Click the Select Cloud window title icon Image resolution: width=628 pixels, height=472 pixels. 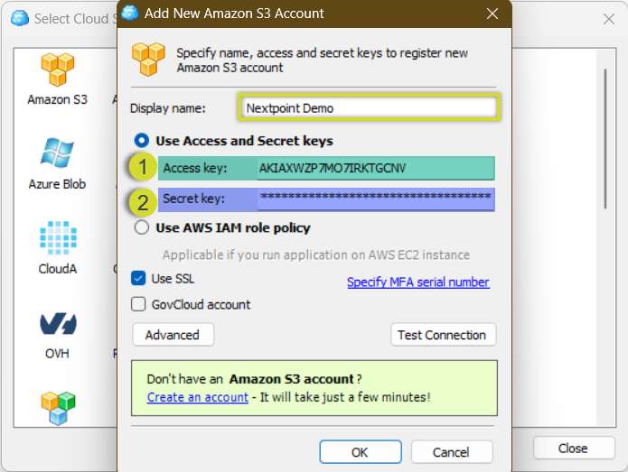coord(20,18)
